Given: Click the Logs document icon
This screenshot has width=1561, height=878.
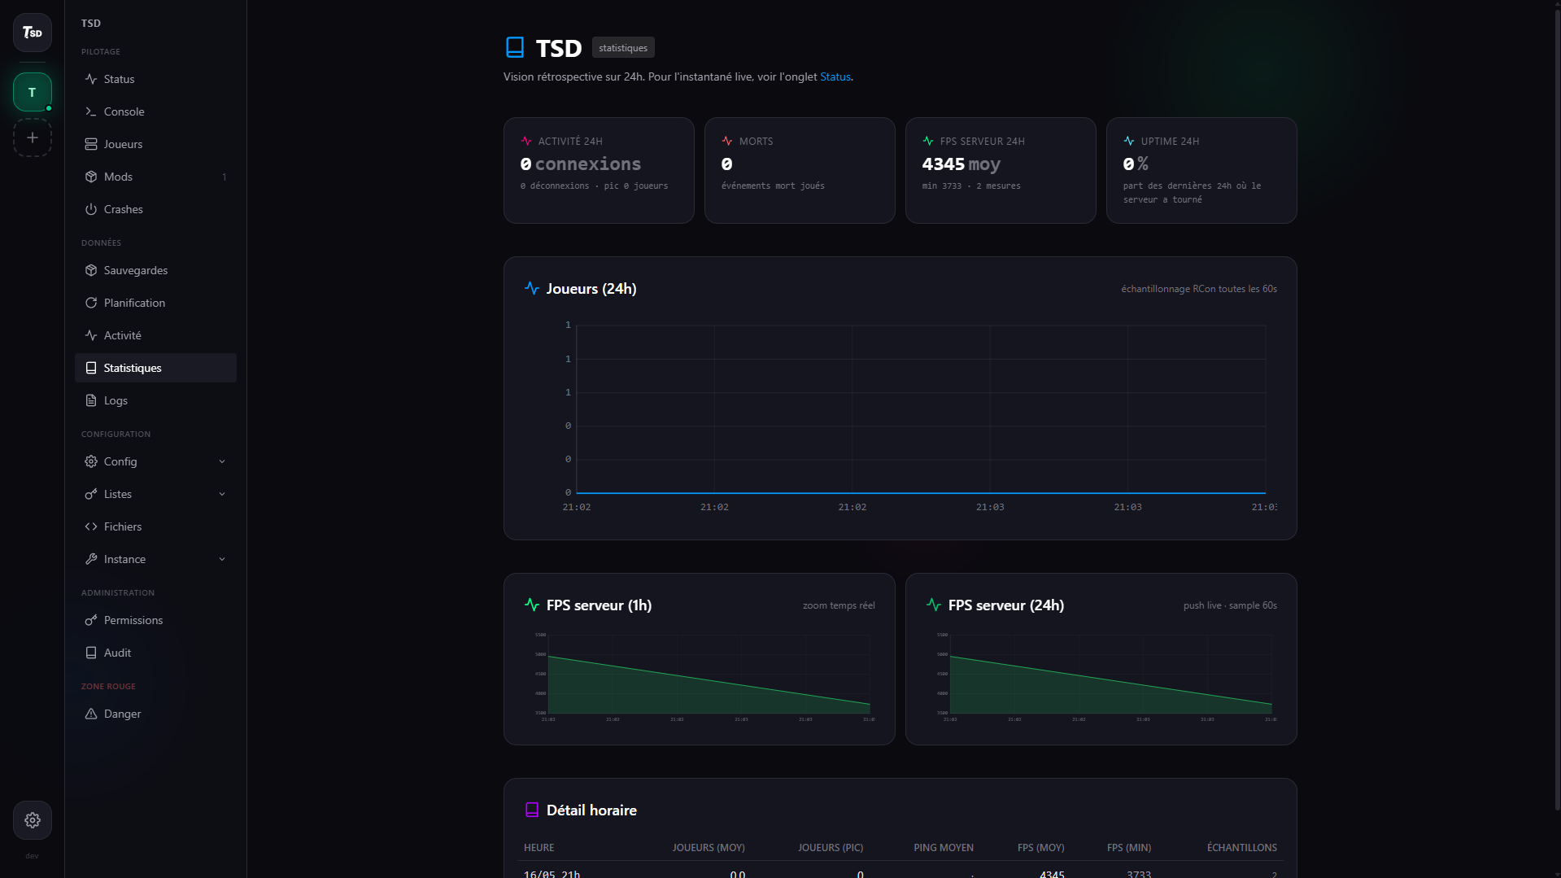Looking at the screenshot, I should (91, 400).
